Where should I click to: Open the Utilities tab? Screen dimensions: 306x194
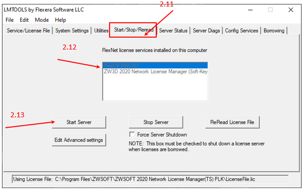click(101, 31)
